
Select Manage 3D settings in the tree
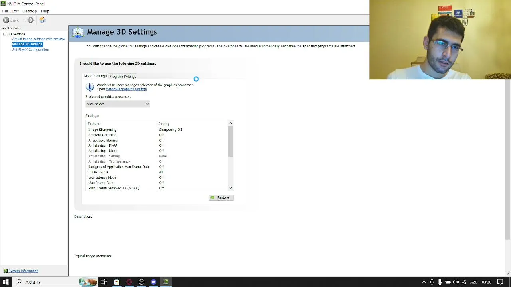click(x=27, y=44)
